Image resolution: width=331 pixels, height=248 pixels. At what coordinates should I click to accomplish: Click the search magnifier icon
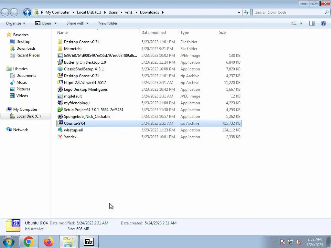click(x=326, y=13)
